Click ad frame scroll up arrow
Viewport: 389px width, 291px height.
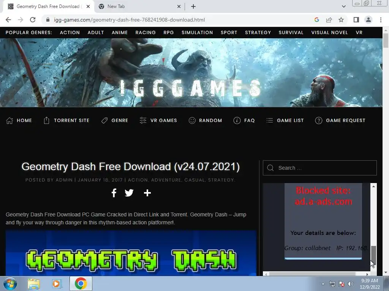374,186
